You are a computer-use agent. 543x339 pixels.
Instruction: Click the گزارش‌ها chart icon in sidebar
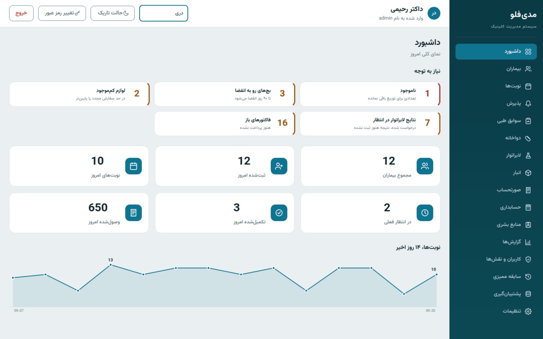click(x=528, y=242)
